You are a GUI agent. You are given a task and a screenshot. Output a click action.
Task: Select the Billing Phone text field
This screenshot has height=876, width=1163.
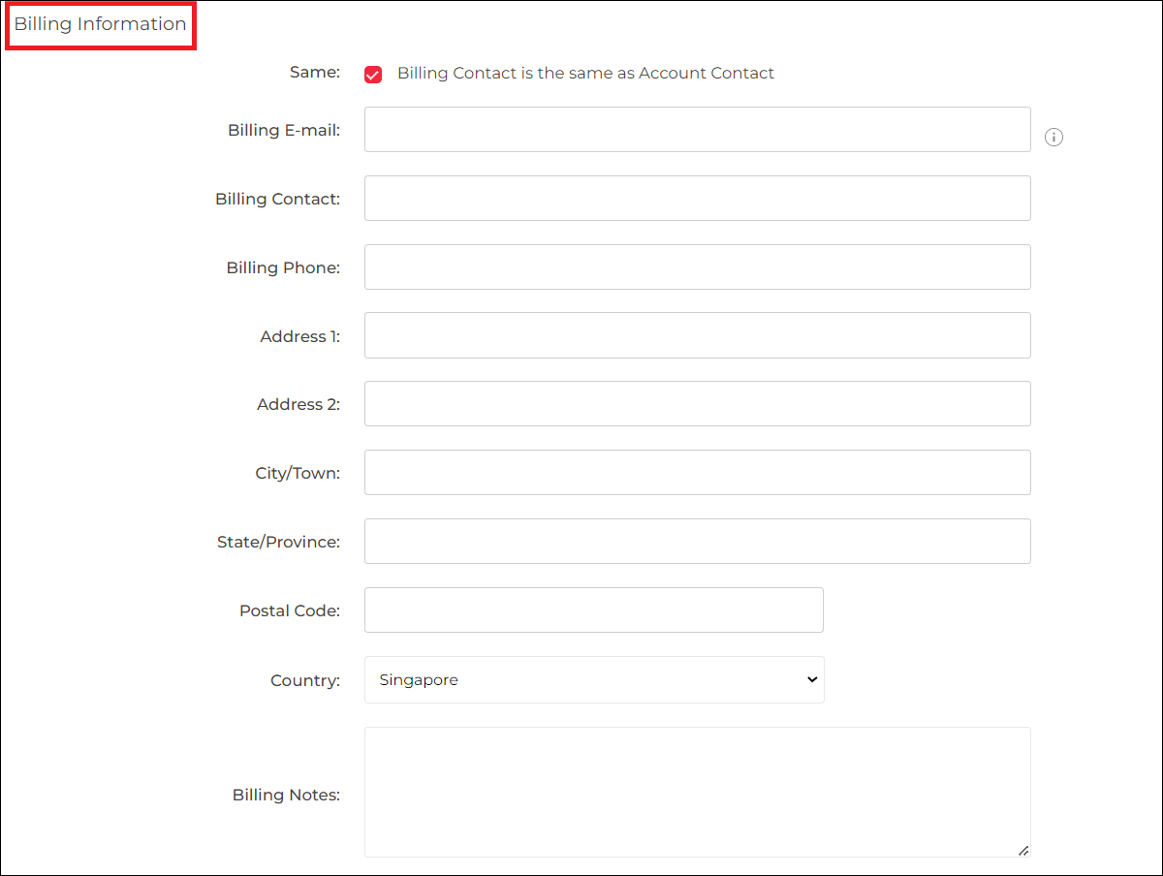(697, 266)
